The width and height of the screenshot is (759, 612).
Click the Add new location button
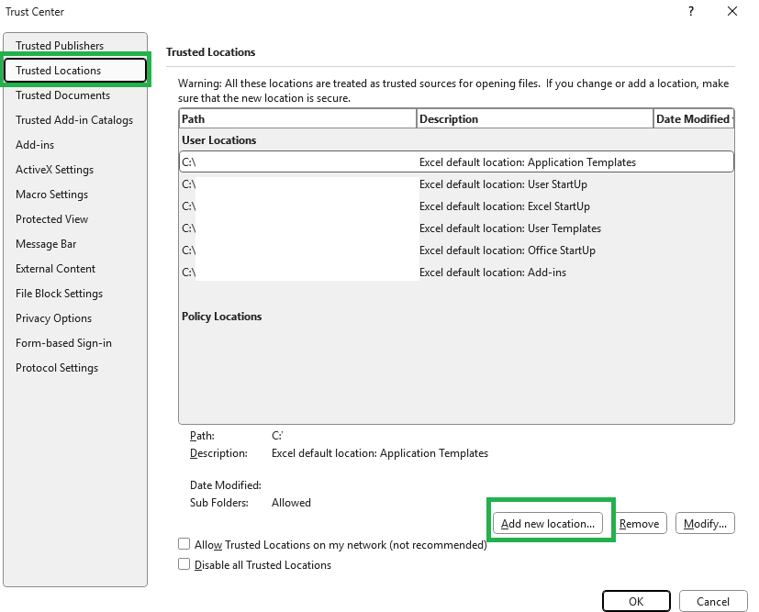548,524
